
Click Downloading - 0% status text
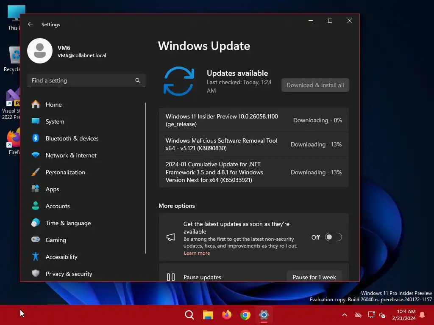click(x=317, y=120)
